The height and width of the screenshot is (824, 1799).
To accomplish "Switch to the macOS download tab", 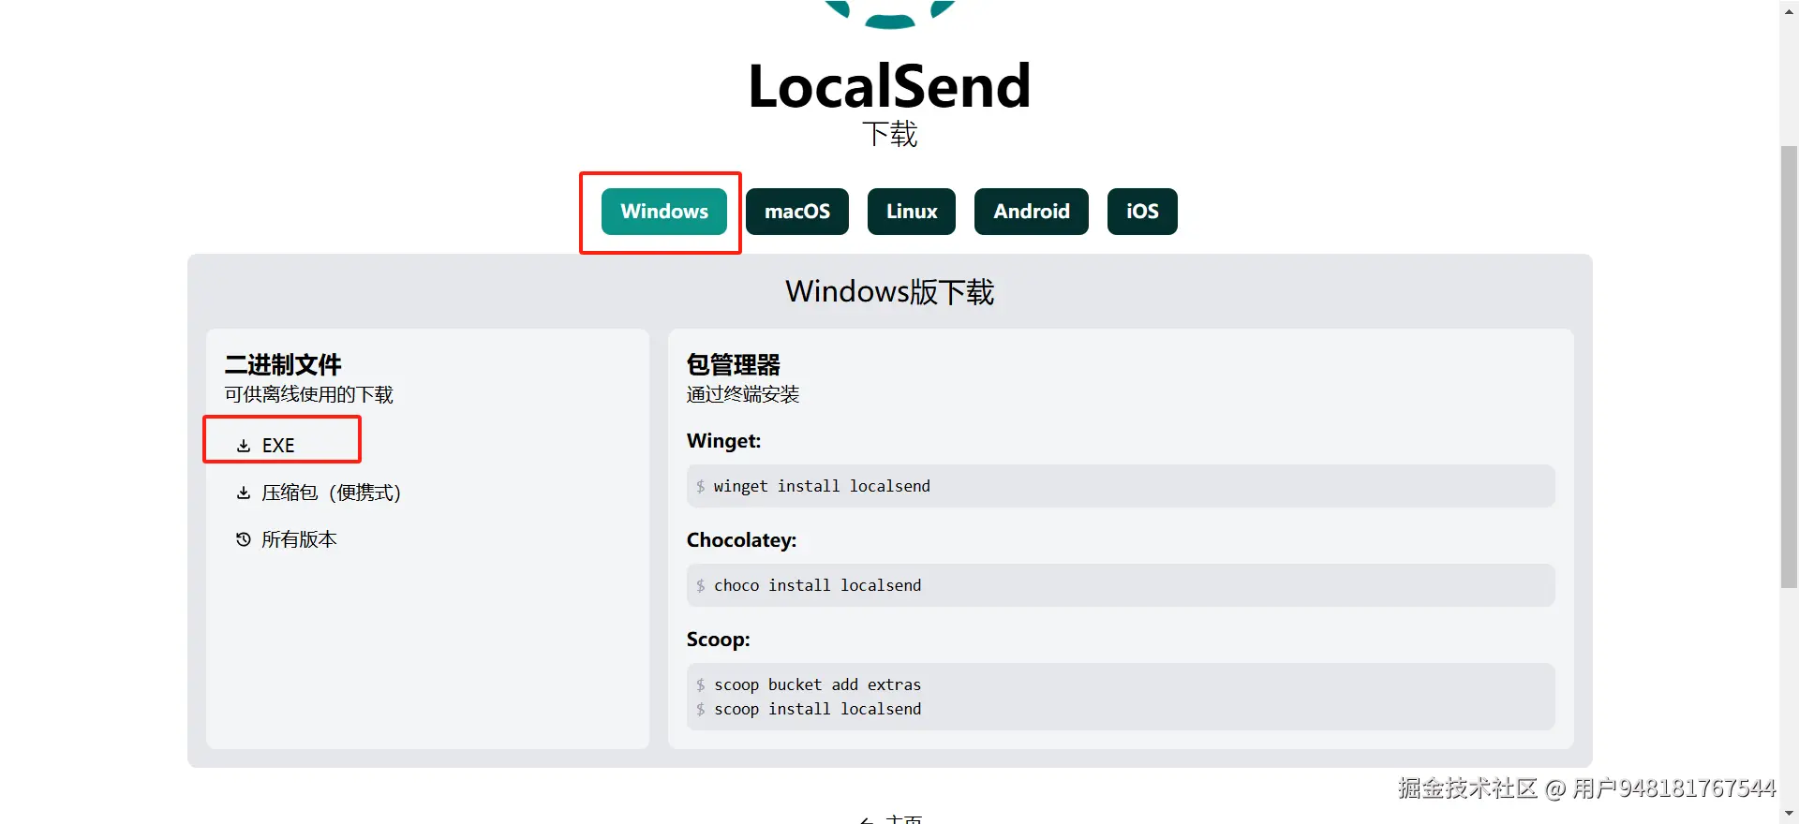I will [797, 212].
